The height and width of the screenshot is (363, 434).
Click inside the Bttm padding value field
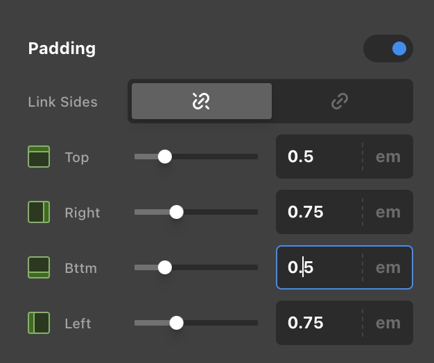[319, 267]
